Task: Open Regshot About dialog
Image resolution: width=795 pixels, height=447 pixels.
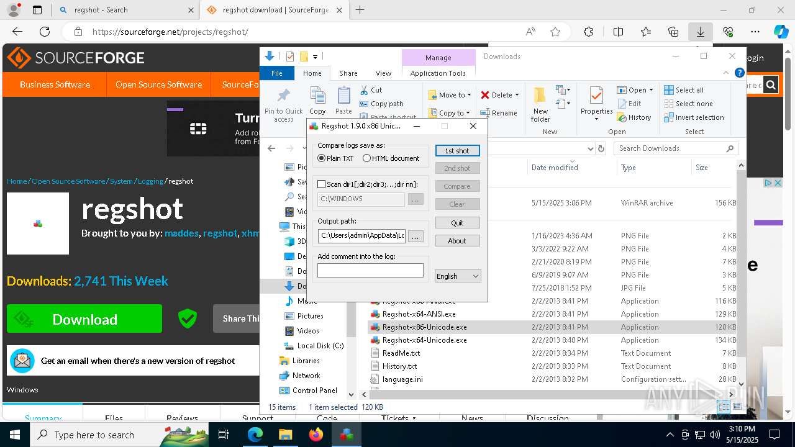Action: [x=457, y=241]
